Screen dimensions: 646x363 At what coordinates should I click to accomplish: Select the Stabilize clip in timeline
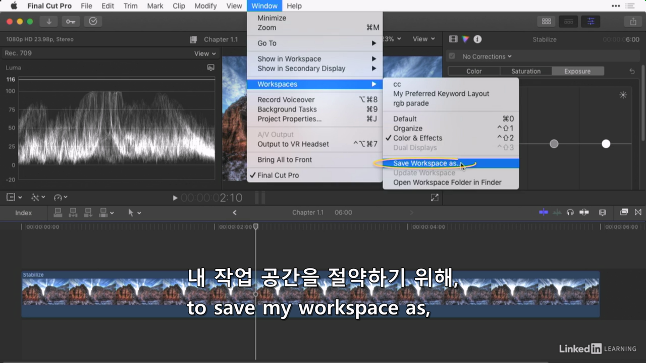[x=310, y=294]
